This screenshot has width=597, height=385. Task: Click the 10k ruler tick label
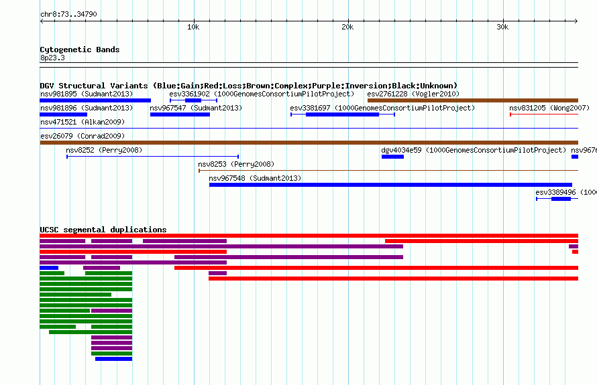pyautogui.click(x=193, y=27)
